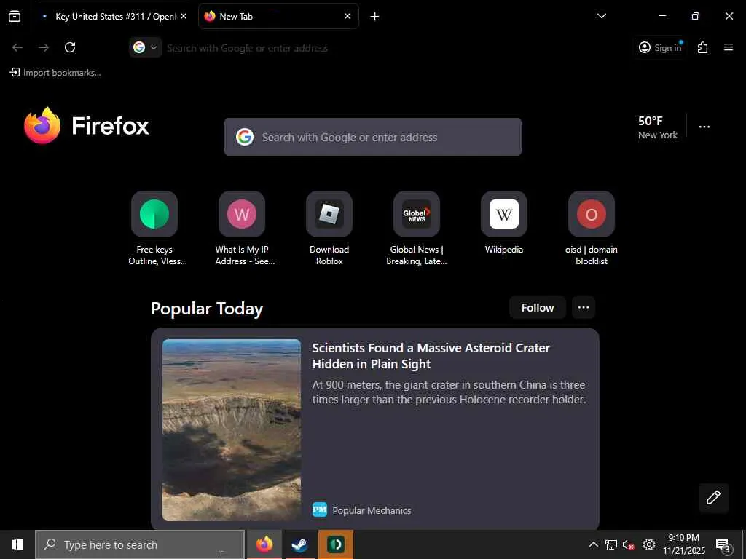This screenshot has height=559, width=746.
Task: Reload the current page
Action: (x=70, y=47)
